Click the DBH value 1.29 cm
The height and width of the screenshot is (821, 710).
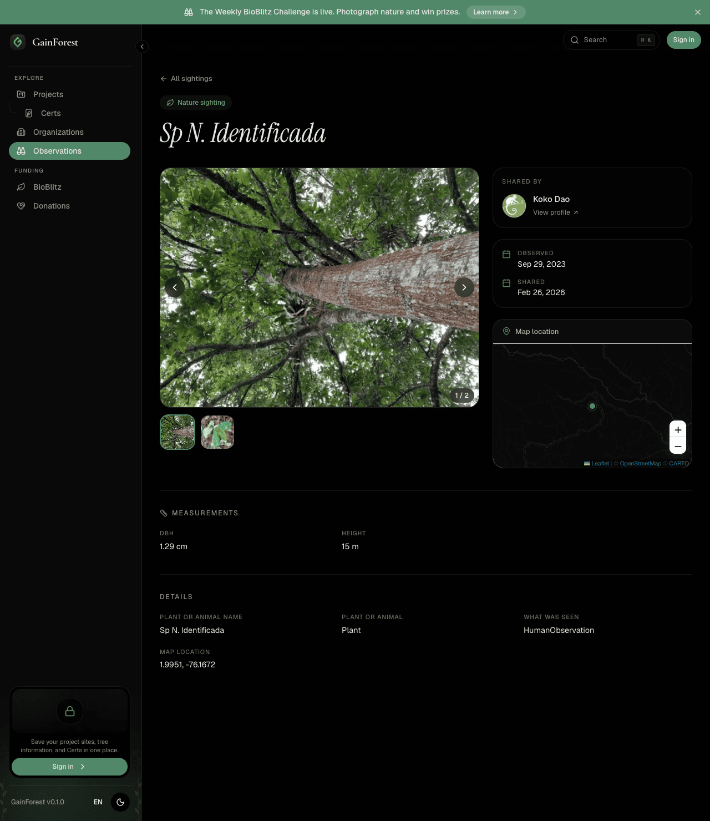click(174, 546)
